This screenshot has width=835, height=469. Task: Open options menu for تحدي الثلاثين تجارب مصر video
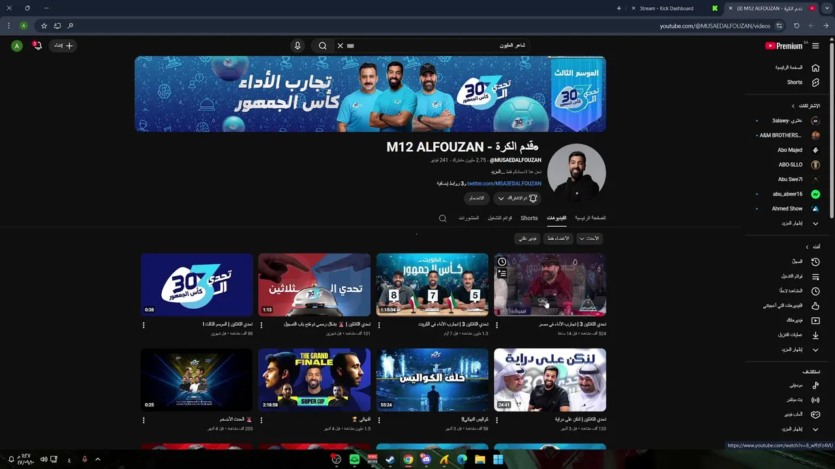497,324
